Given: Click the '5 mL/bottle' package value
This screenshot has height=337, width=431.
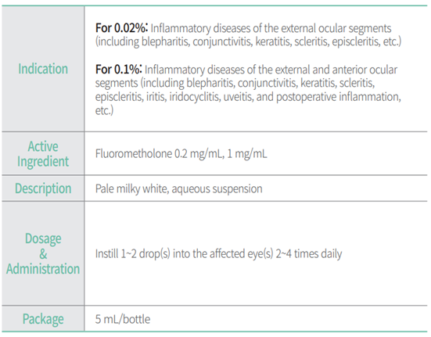Looking at the screenshot, I should [x=123, y=319].
